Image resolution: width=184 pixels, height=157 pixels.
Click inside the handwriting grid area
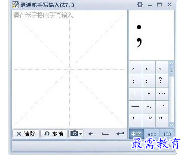tap(69, 69)
